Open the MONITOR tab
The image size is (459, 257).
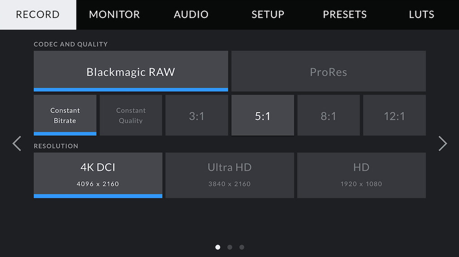114,15
